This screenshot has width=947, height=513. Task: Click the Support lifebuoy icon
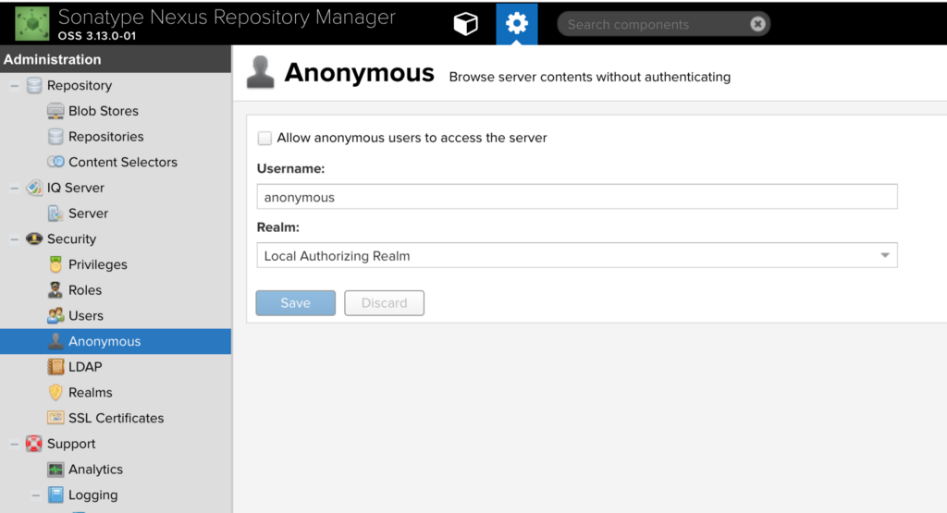[x=34, y=444]
